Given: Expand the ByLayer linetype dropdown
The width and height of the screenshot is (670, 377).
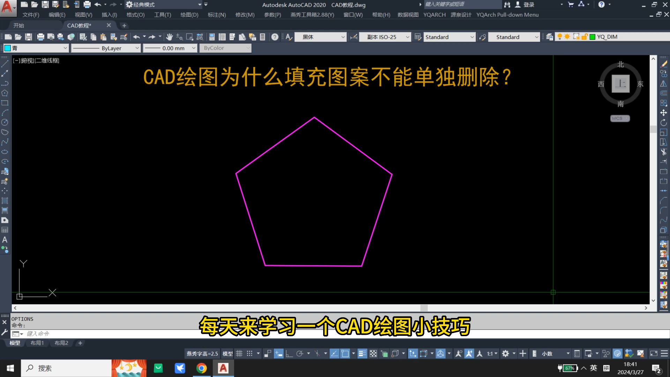Looking at the screenshot, I should (137, 48).
